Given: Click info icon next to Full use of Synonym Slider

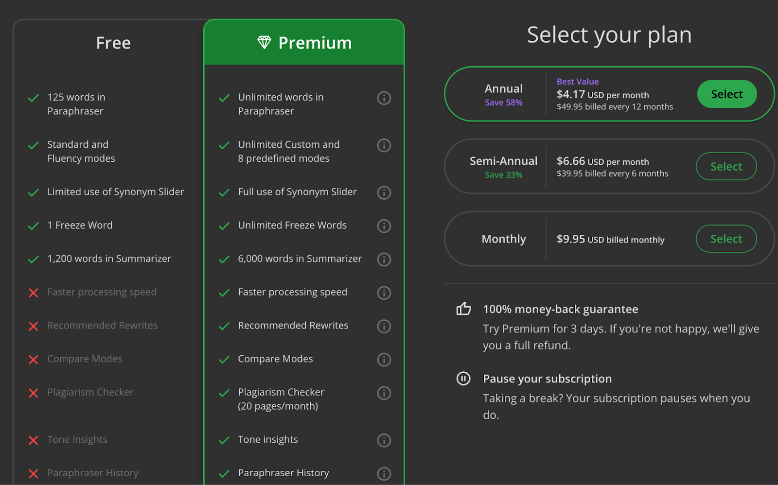Looking at the screenshot, I should (x=384, y=192).
